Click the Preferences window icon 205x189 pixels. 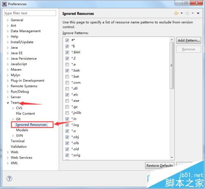pos(5,4)
